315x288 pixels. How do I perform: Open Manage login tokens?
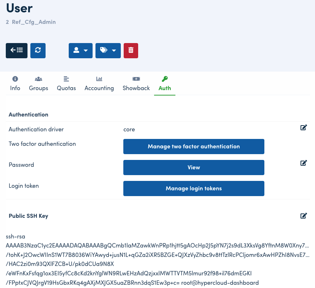(193, 189)
